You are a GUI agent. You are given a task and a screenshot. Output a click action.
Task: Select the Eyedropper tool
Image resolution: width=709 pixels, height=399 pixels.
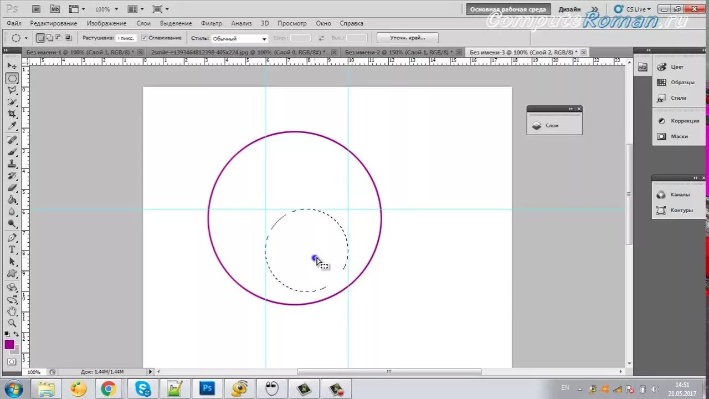tap(12, 126)
